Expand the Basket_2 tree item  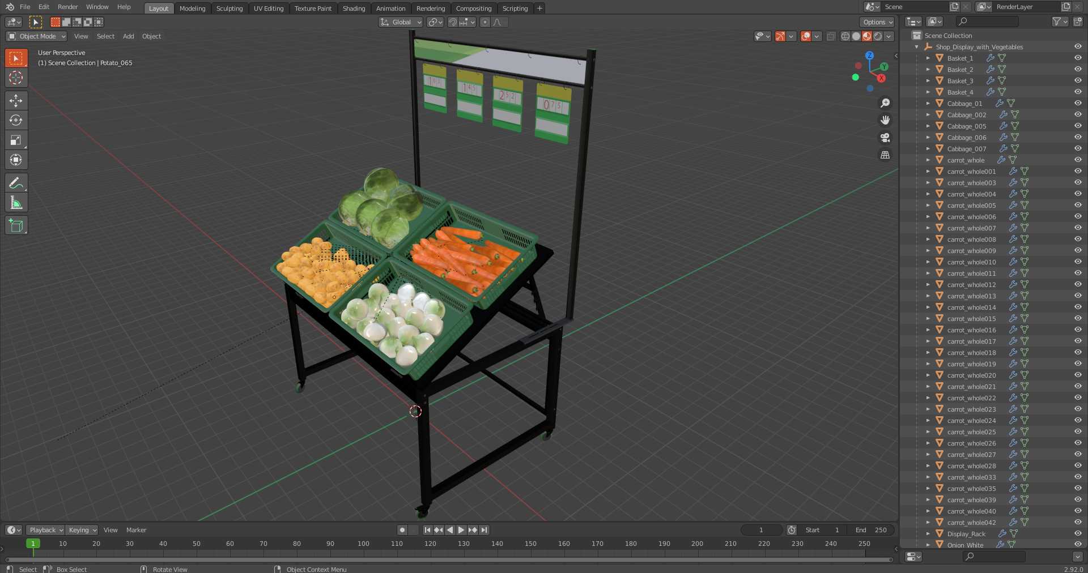(x=928, y=70)
